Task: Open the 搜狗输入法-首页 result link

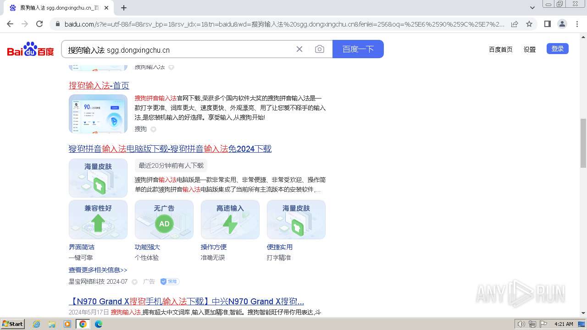Action: [99, 86]
